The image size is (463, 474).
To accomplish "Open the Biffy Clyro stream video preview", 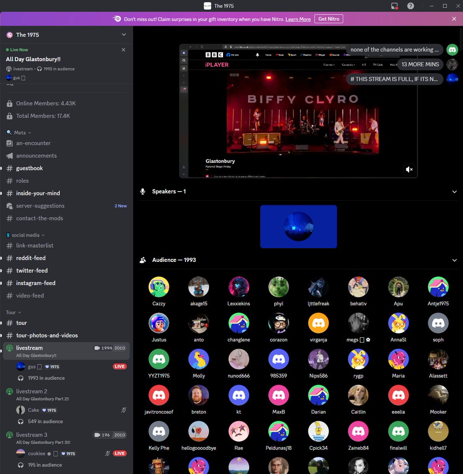I will pos(299,111).
